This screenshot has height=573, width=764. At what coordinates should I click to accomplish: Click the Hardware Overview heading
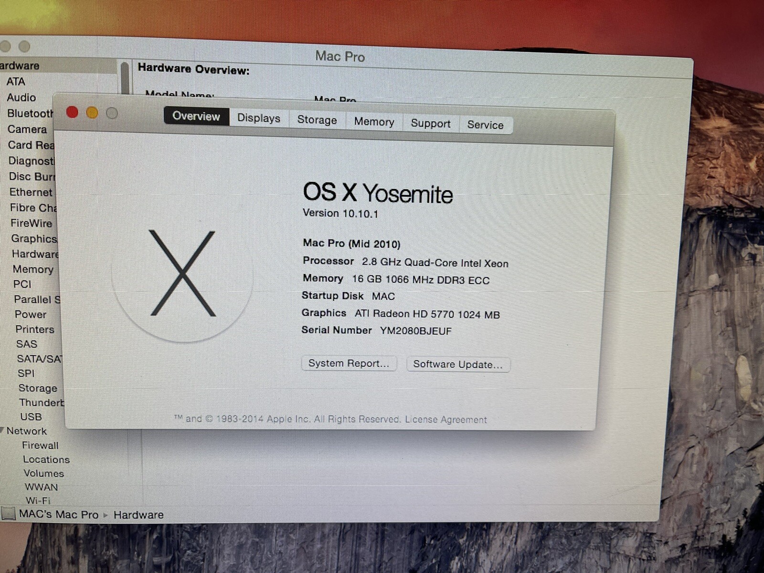click(x=193, y=69)
